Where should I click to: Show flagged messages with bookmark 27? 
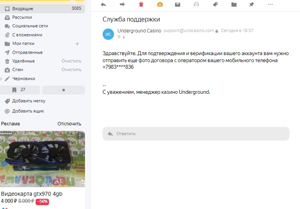tap(20, 90)
